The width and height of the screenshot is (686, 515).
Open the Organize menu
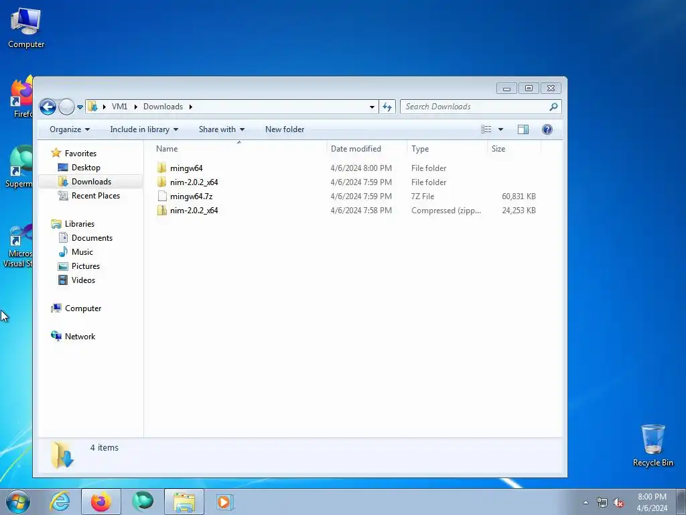(x=70, y=129)
